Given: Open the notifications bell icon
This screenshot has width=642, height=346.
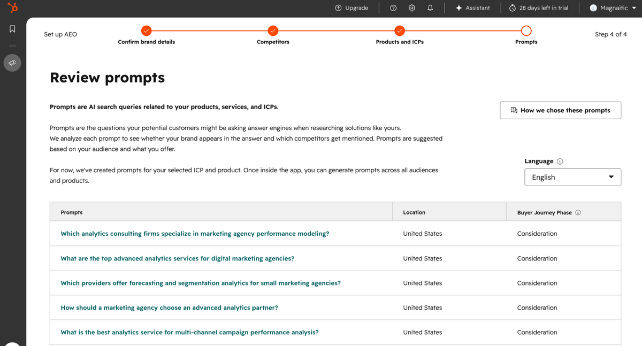Looking at the screenshot, I should [x=430, y=8].
